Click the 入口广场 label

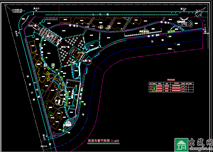point(32,25)
